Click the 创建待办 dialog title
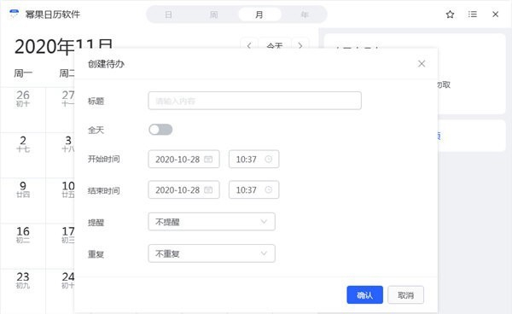Image resolution: width=512 pixels, height=314 pixels. 106,64
